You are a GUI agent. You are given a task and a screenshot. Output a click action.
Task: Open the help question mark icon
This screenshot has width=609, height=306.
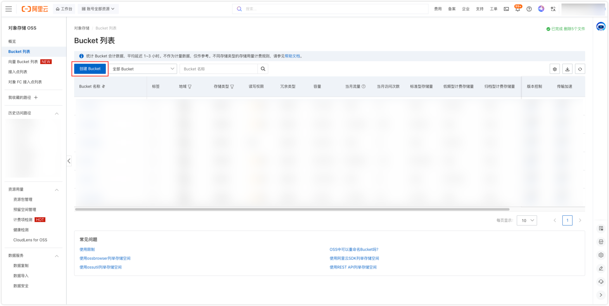(x=529, y=9)
